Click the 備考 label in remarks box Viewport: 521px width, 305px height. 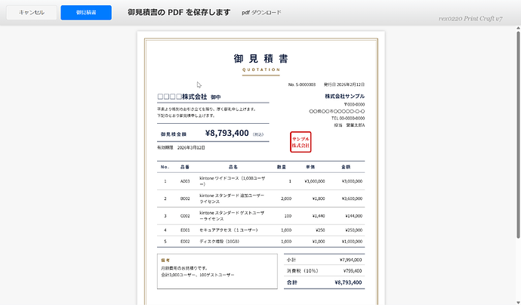(165, 260)
